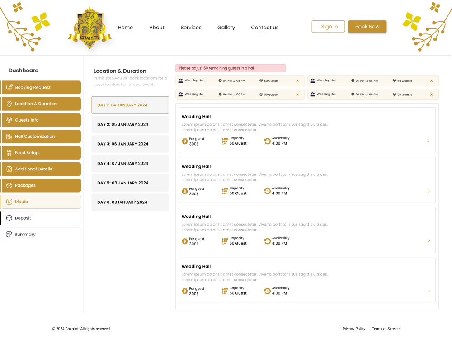Screen dimensions: 452x339
Task: Click the guests icon in bottom-left booking chip
Action: point(261,94)
